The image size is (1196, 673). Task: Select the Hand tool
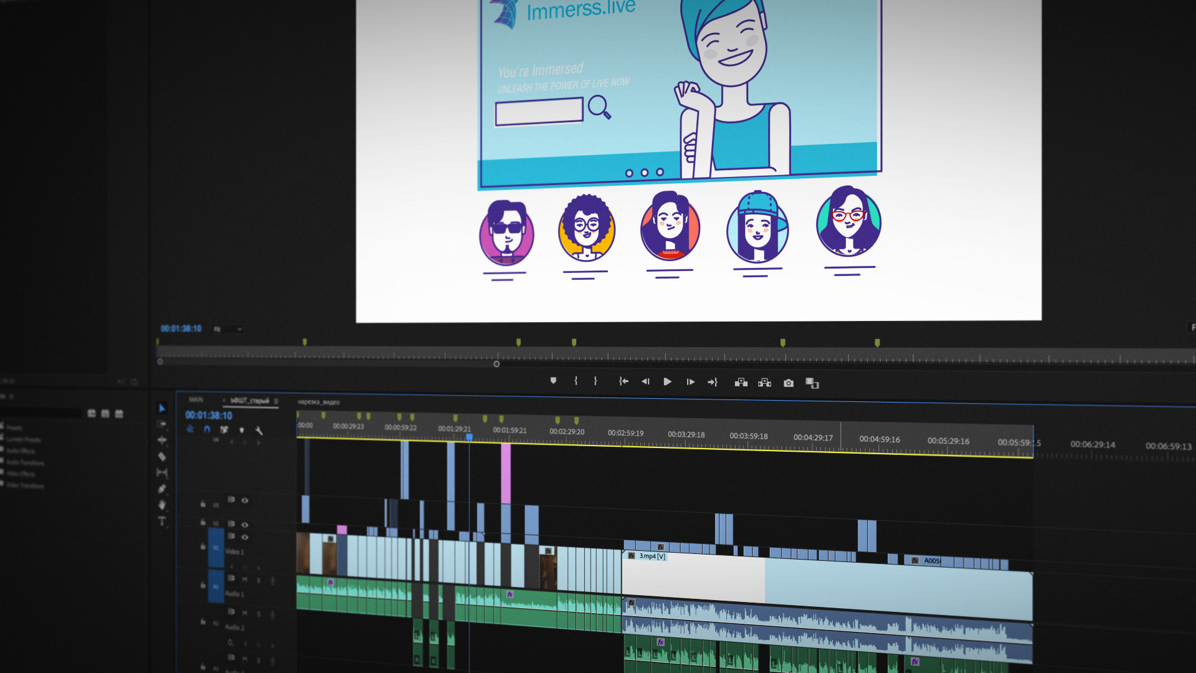click(x=162, y=505)
